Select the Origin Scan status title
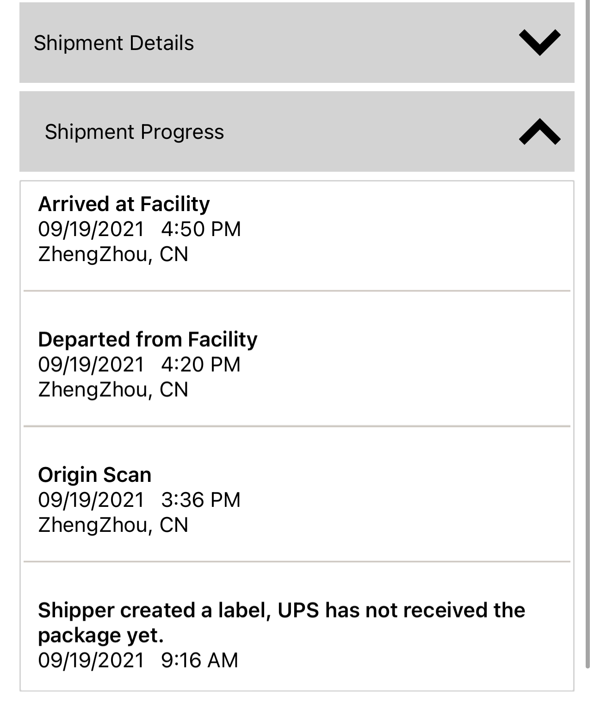This screenshot has width=594, height=711. pyautogui.click(x=95, y=474)
